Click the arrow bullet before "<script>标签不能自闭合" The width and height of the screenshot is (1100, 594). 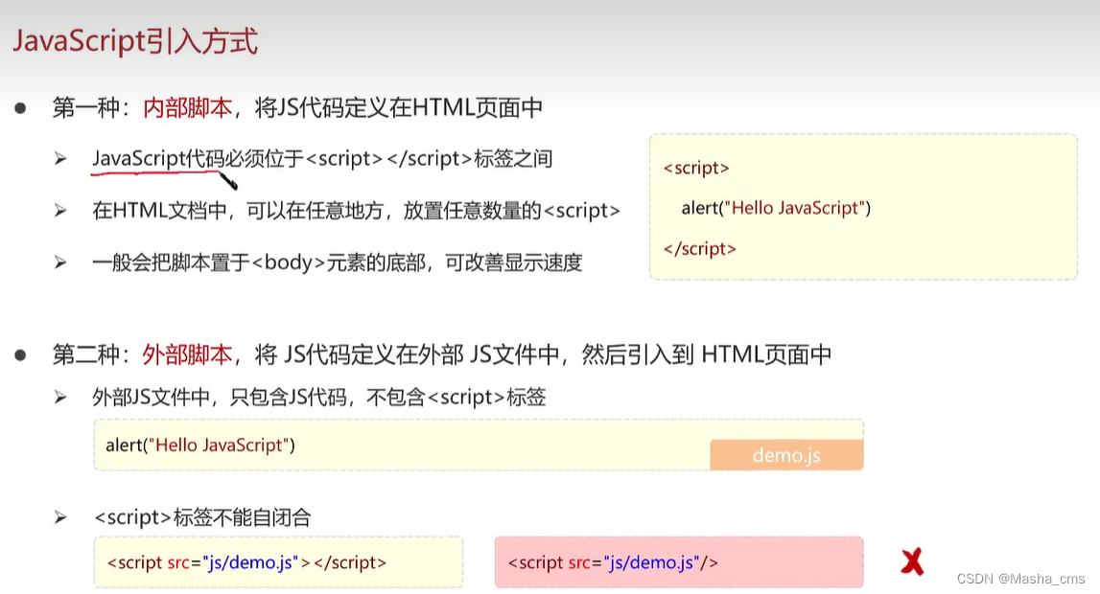pos(61,517)
